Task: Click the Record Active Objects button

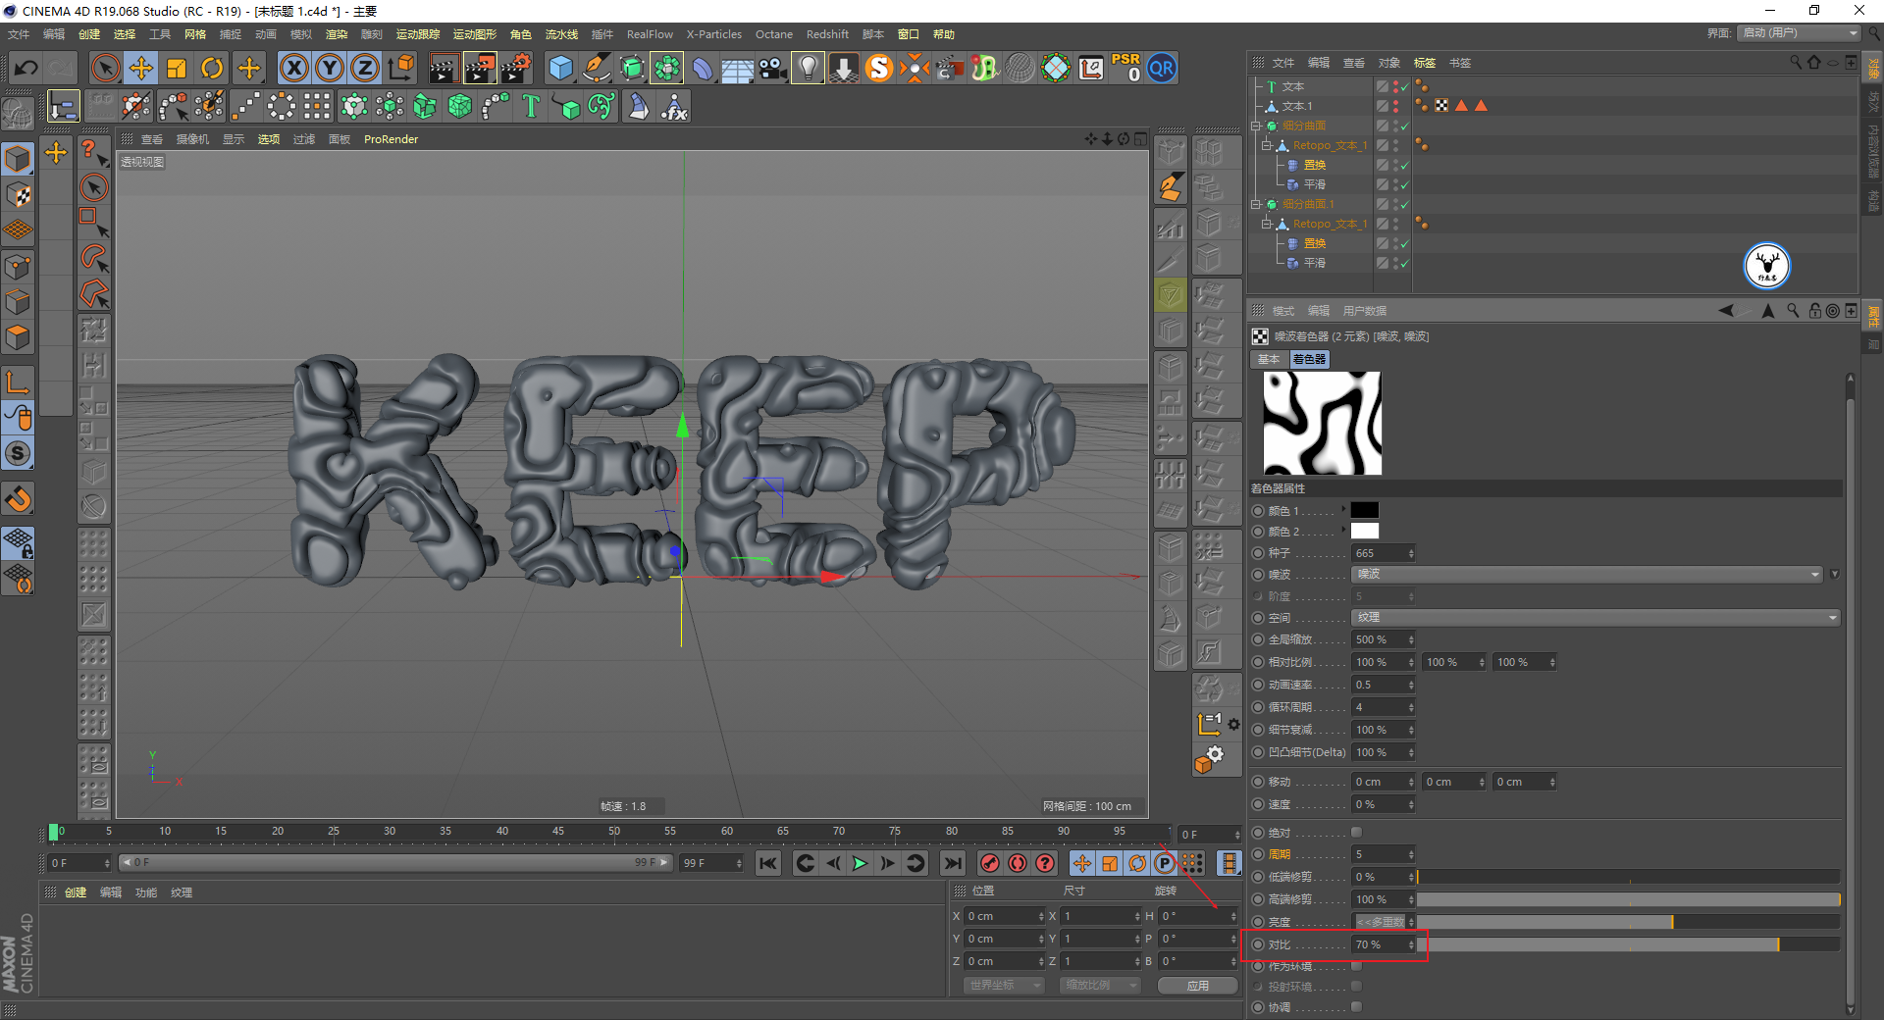Action: [x=990, y=863]
